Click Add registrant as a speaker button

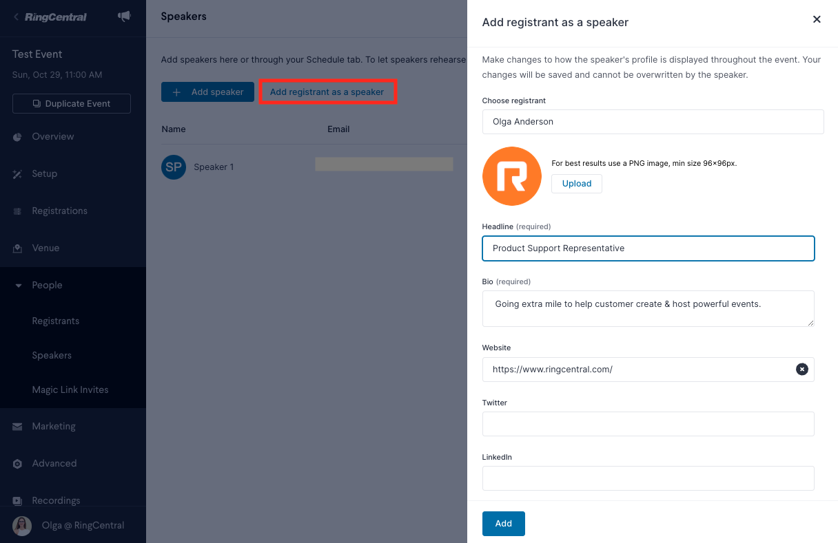click(x=327, y=92)
